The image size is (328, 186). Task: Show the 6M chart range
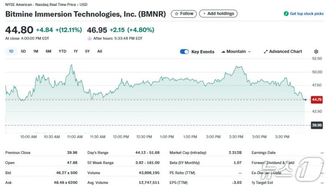pos(48,51)
